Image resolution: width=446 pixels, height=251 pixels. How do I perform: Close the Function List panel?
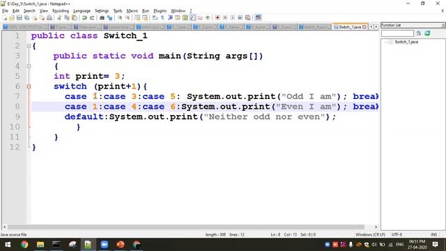point(443,25)
